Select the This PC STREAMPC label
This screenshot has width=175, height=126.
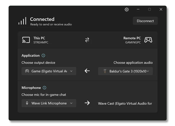click(41, 40)
